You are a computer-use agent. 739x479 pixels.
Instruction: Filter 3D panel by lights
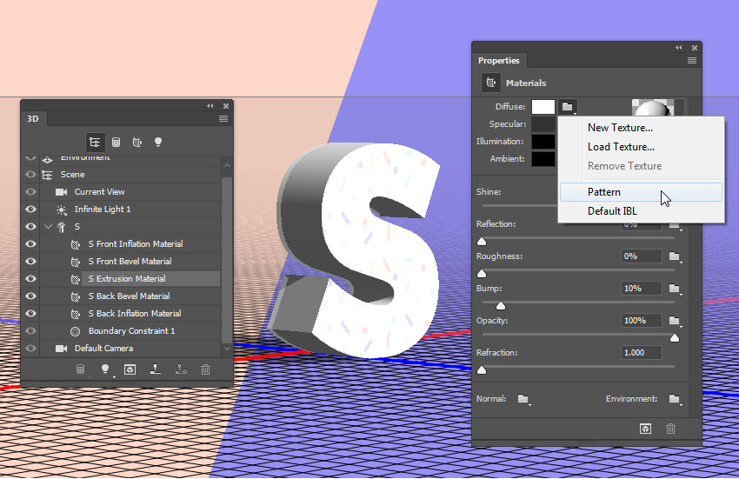158,142
